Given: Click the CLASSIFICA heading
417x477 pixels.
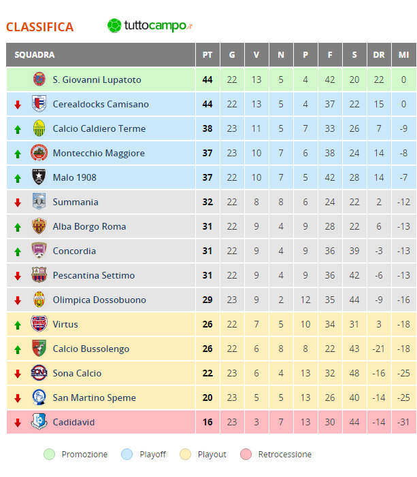Looking at the screenshot, I should tap(40, 27).
